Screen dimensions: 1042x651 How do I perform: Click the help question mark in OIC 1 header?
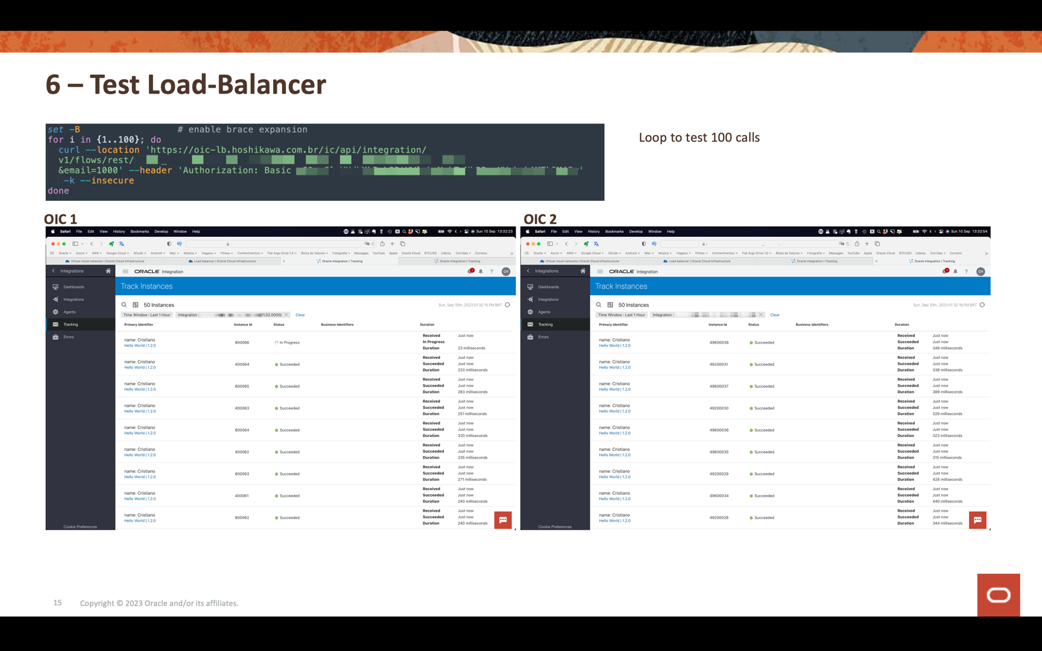[491, 272]
